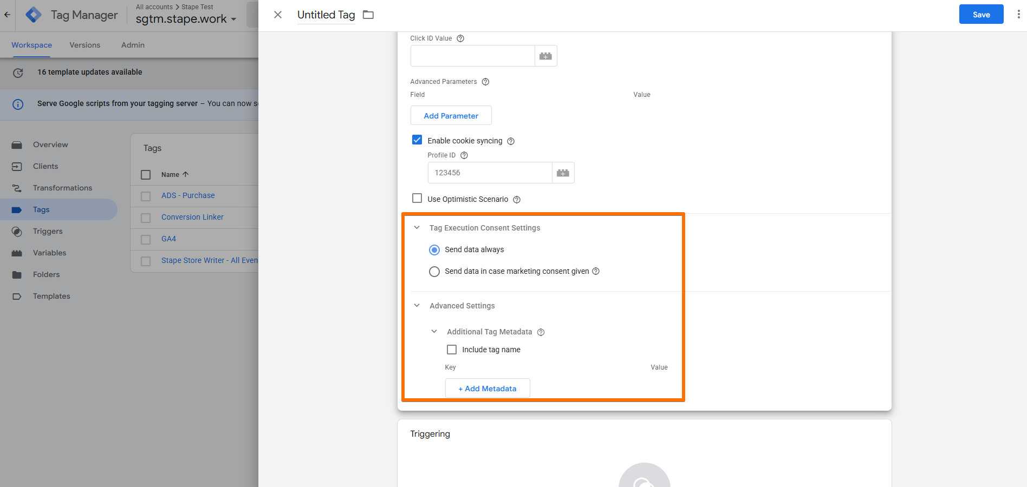Click the Triggers sidebar icon
1027x487 pixels.
(x=17, y=232)
